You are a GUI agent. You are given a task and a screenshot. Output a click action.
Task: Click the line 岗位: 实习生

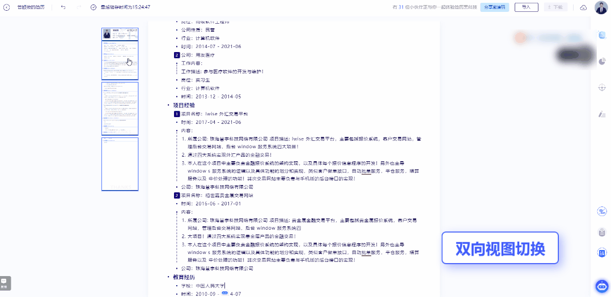[196, 80]
